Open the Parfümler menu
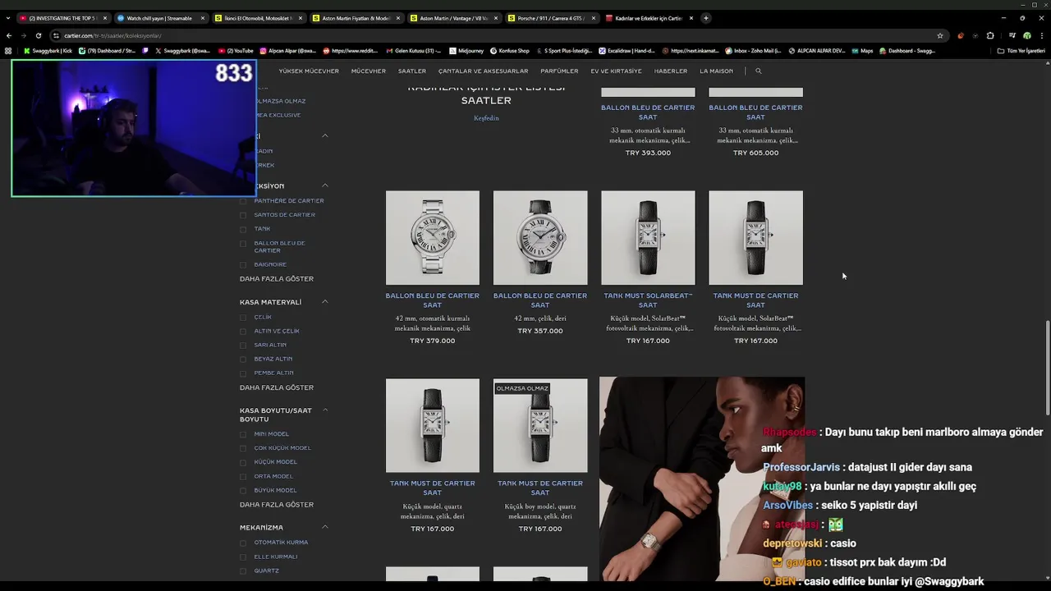The image size is (1051, 591). pyautogui.click(x=559, y=71)
